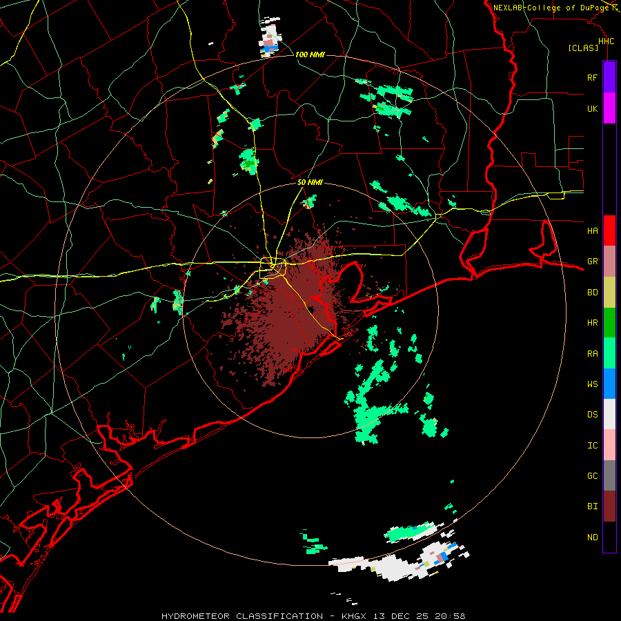Screen dimensions: 621x621
Task: Select the GC gray legend swatch
Action: point(609,475)
